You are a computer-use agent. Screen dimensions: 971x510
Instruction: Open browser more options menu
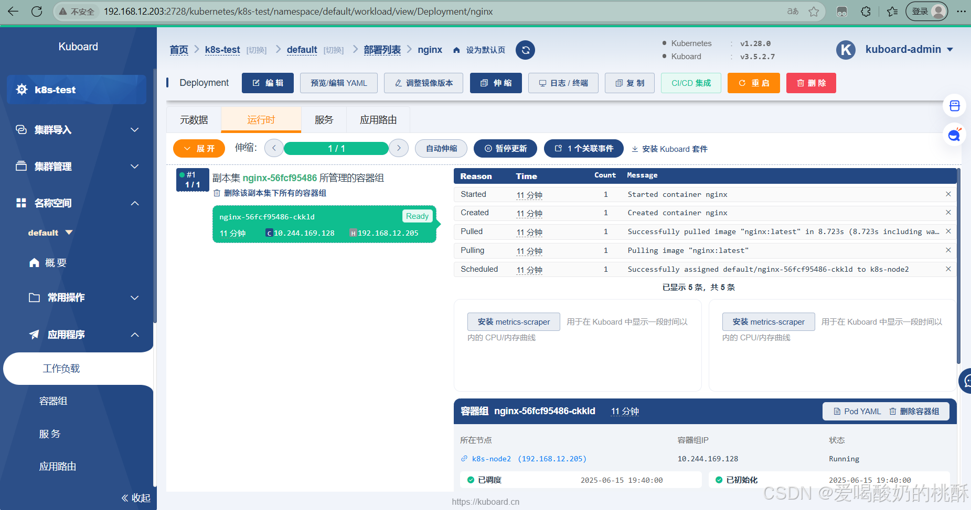961,11
